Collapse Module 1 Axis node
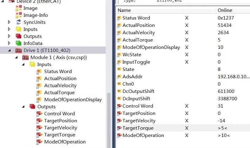Screen dimensions: 250x148 (x=16, y=57)
